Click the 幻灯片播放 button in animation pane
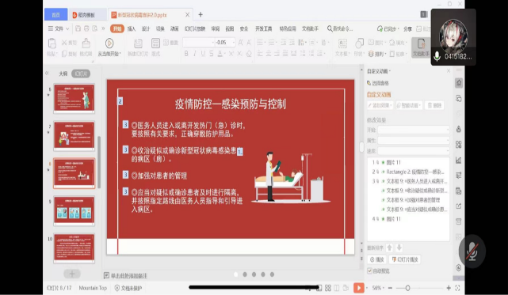The image size is (508, 295). (x=405, y=259)
